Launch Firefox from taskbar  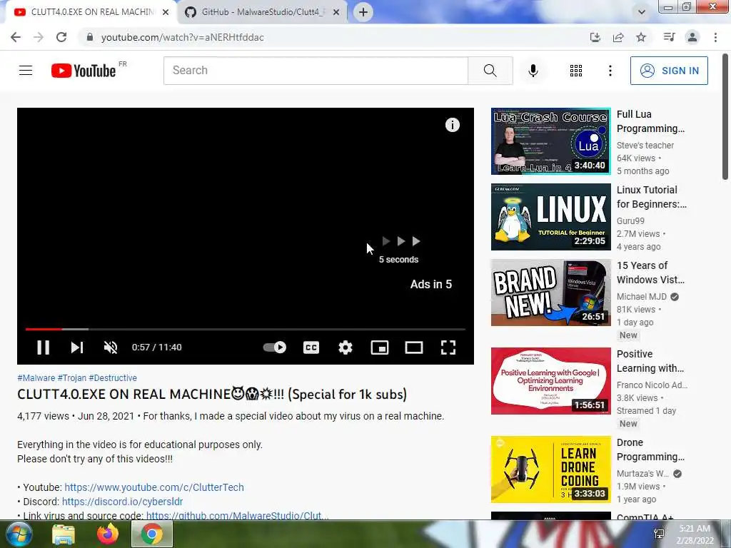point(108,534)
